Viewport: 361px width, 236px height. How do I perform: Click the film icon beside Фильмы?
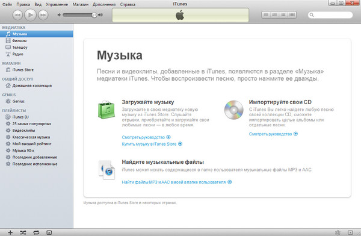[8, 40]
